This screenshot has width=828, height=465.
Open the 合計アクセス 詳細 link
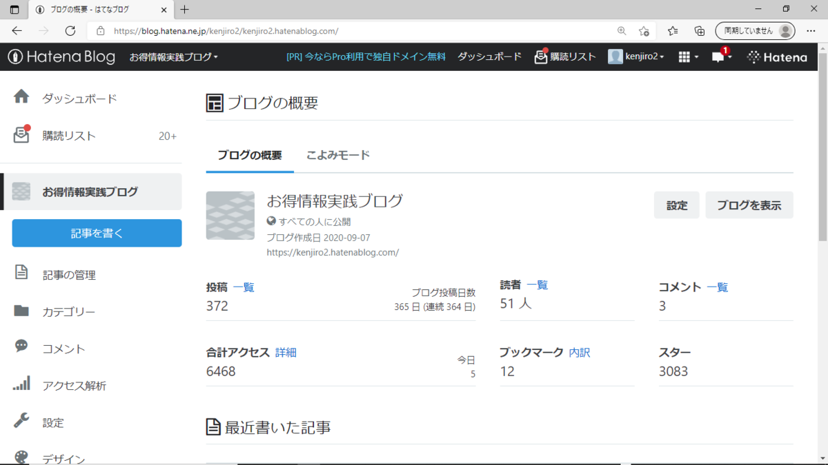pyautogui.click(x=286, y=352)
